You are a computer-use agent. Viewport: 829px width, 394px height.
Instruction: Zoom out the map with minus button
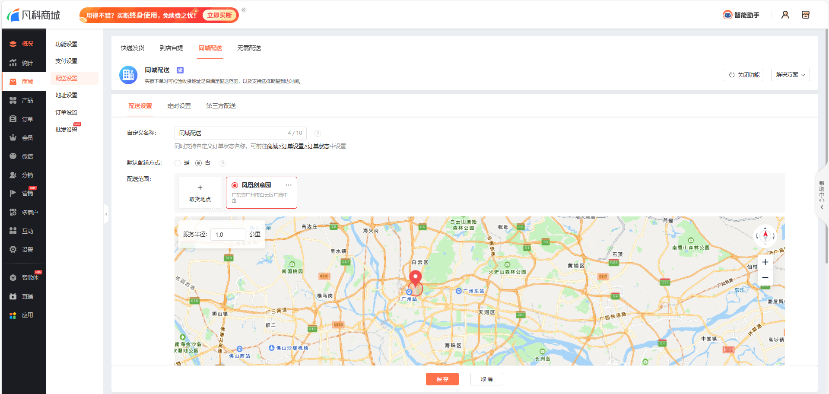pyautogui.click(x=765, y=277)
